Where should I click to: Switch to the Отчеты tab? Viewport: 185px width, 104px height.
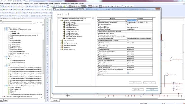tap(59, 14)
